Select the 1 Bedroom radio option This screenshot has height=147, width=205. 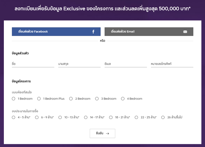tap(14, 99)
